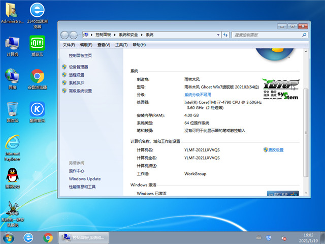Open the 查看(V) menu
Viewport: 325px width, 244px height.
(104, 45)
